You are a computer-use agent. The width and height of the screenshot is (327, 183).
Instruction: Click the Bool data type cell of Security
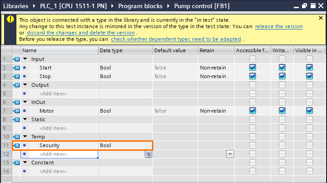coord(126,145)
